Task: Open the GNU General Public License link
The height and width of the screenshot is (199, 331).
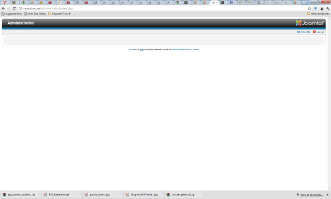Action: tap(185, 49)
